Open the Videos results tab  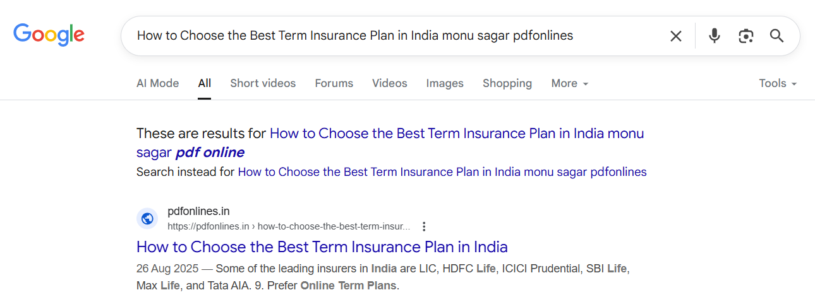click(x=389, y=83)
